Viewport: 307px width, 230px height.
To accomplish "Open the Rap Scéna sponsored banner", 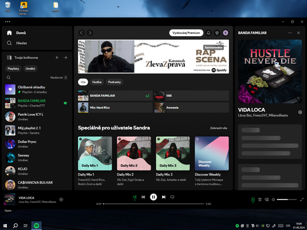I will pos(153,56).
